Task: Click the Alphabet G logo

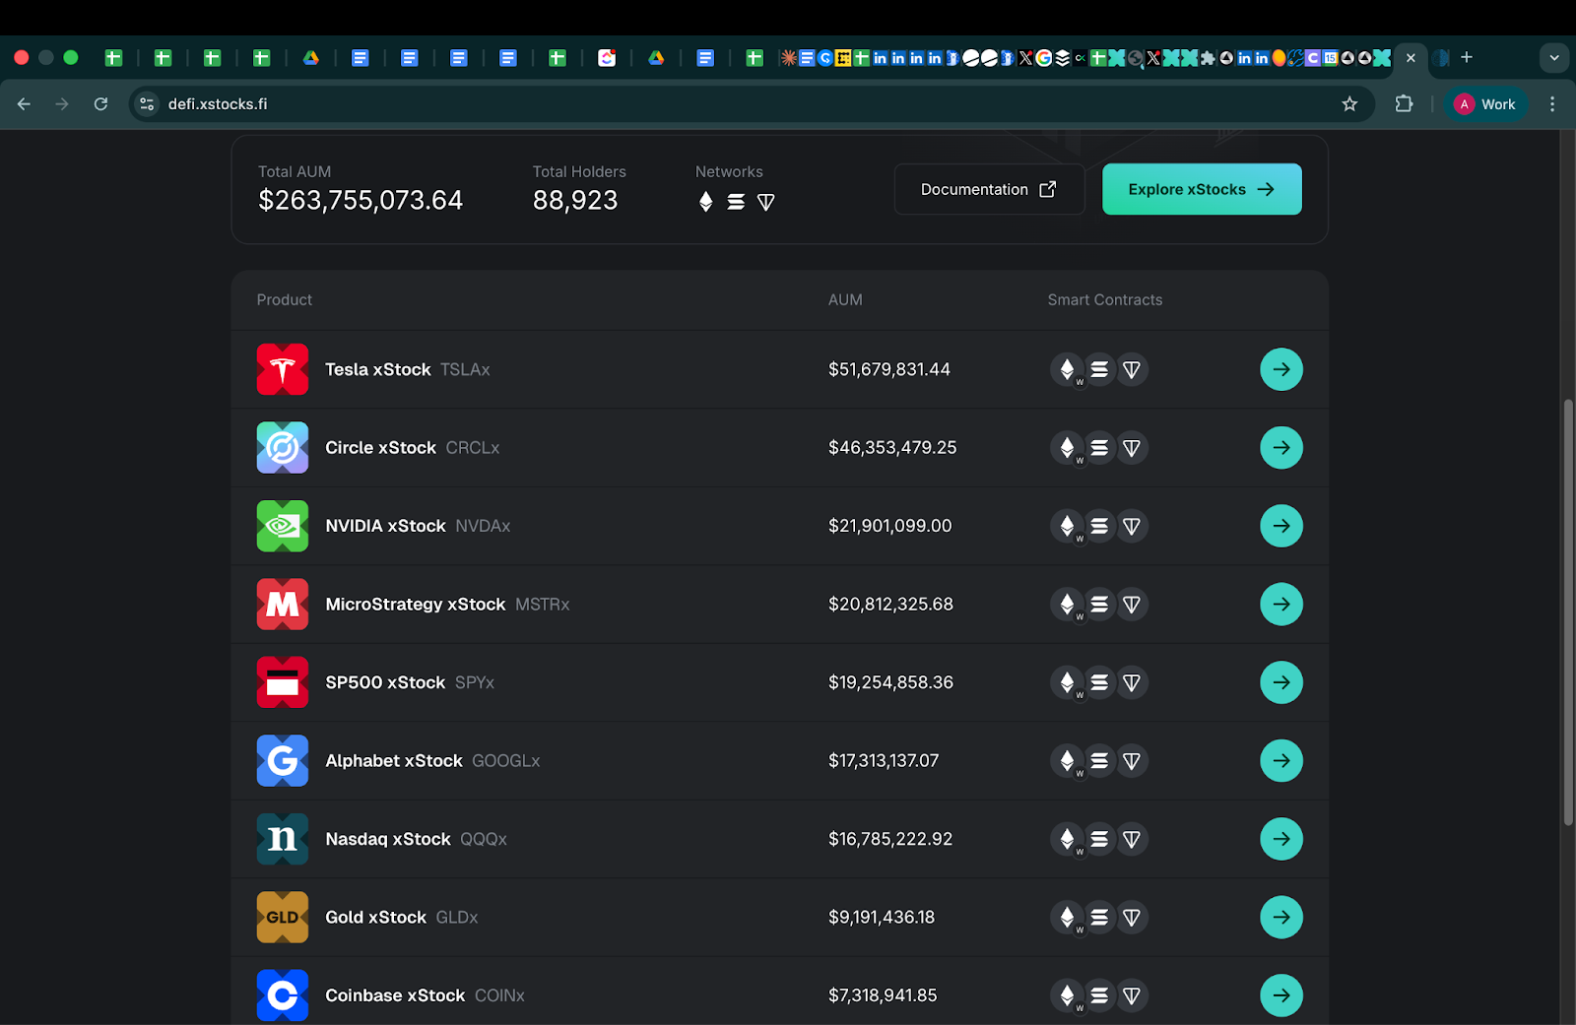Action: point(283,760)
